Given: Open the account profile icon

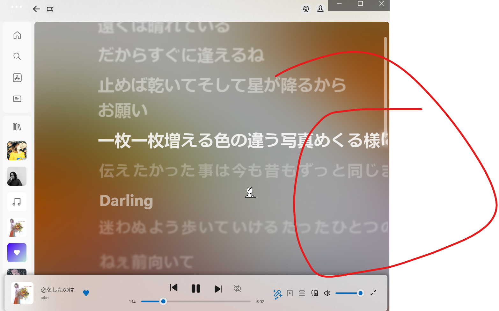Looking at the screenshot, I should pos(320,9).
